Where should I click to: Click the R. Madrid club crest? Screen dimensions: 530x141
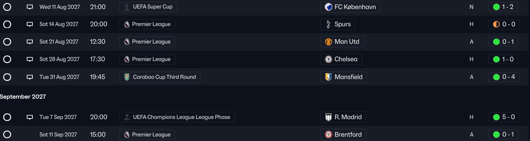329,117
